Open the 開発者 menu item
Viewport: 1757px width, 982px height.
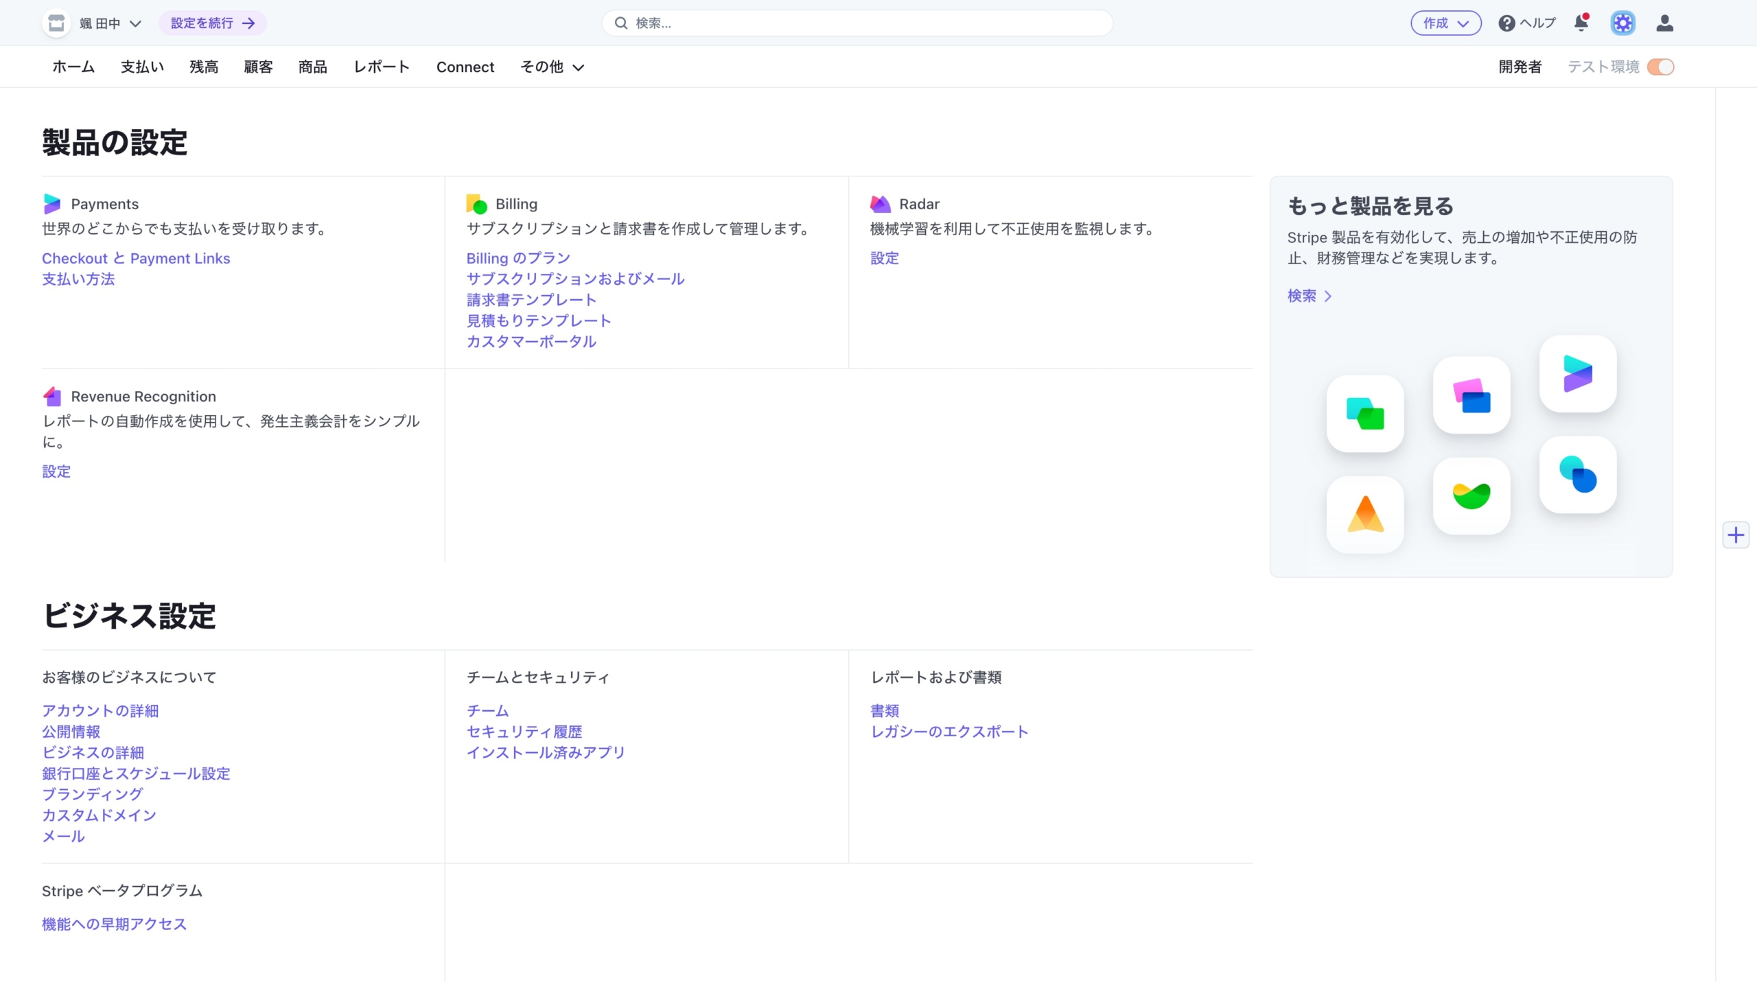(x=1520, y=67)
